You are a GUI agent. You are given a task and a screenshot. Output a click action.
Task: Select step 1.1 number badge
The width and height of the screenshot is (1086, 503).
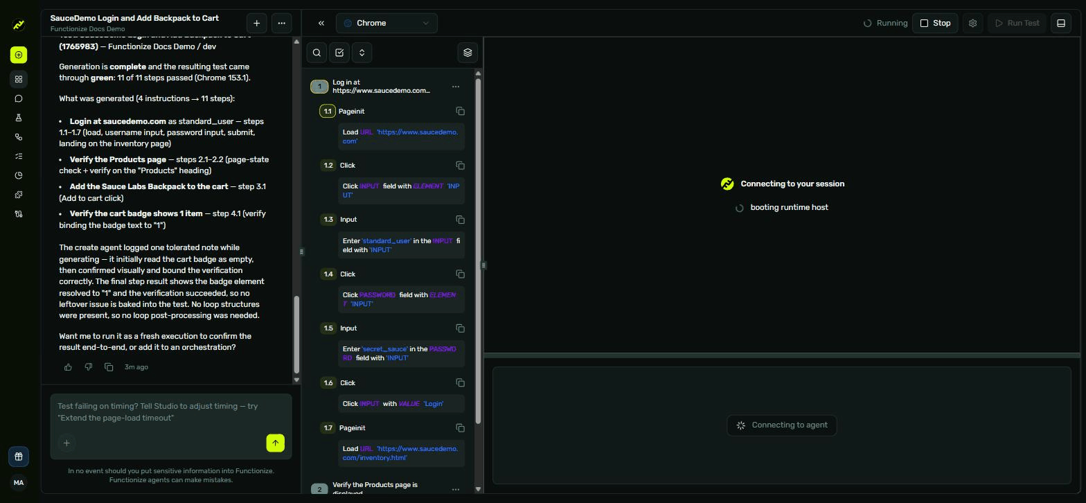point(328,112)
